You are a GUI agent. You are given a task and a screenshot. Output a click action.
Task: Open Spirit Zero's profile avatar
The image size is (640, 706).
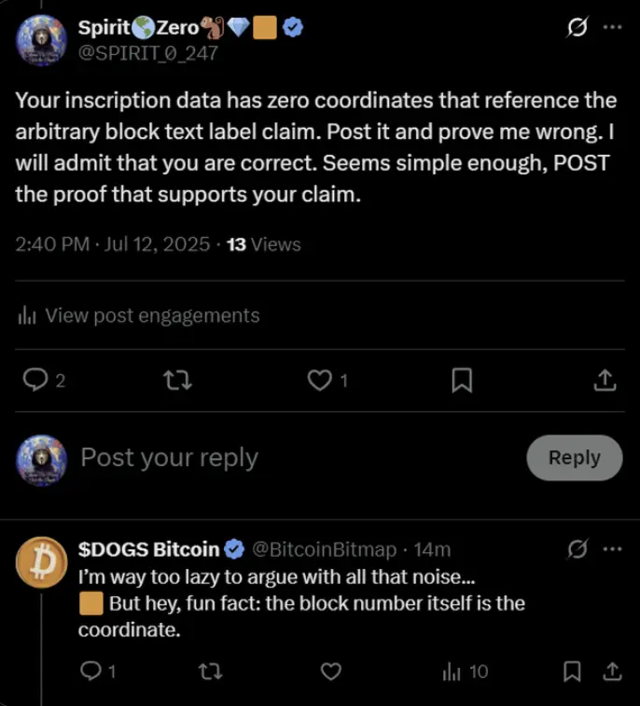[41, 40]
